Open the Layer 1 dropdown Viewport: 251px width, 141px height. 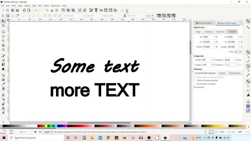point(48,132)
